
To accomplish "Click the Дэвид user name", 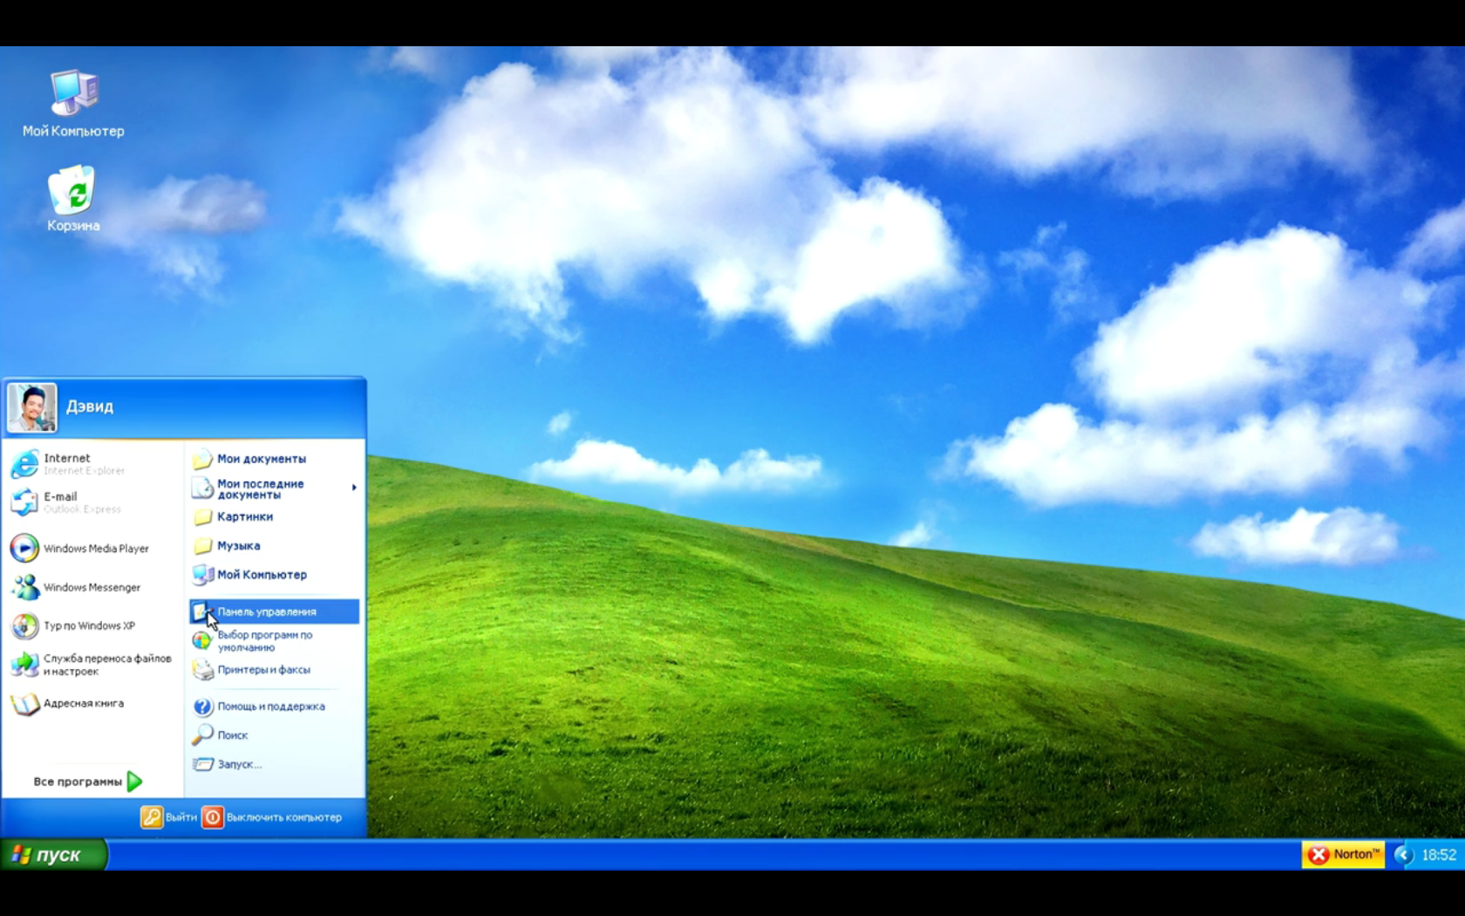I will tap(90, 407).
